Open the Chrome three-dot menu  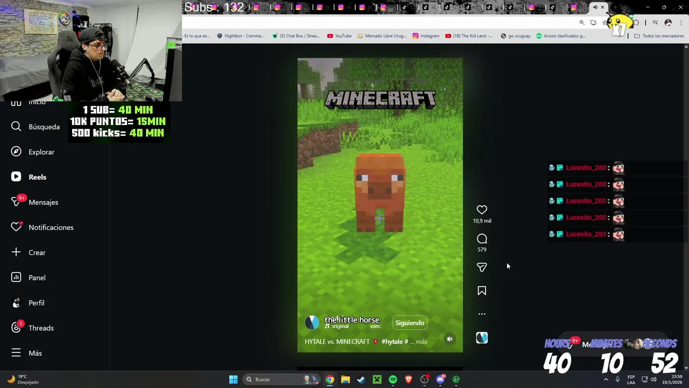[681, 23]
